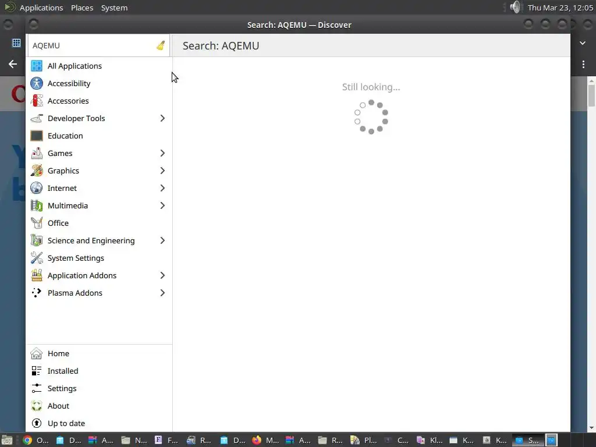The width and height of the screenshot is (596, 447).
Task: Select the All Applications label
Action: (74, 66)
